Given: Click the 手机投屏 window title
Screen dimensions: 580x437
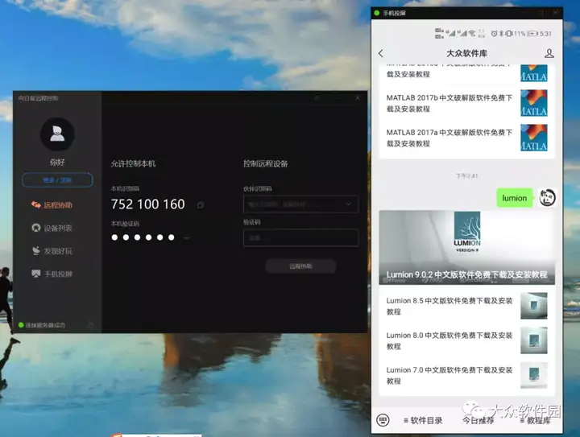Looking at the screenshot, I should 394,14.
